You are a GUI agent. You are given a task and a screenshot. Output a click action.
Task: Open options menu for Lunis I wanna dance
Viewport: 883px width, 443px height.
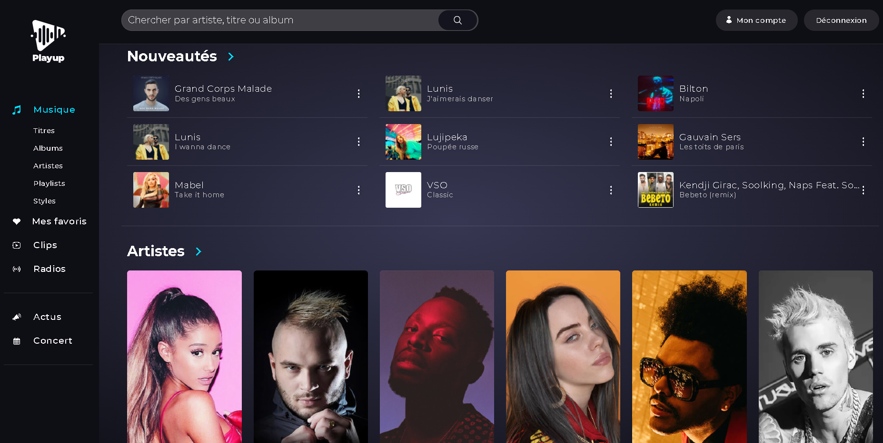click(358, 142)
